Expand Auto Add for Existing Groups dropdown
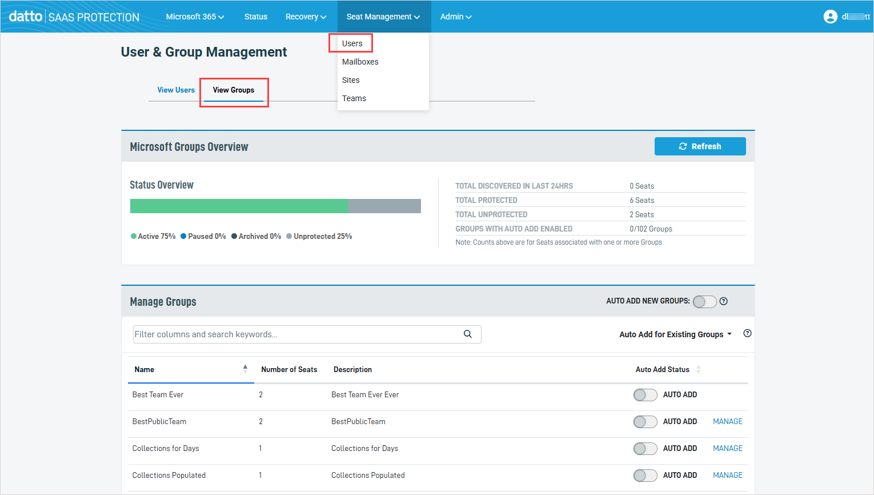This screenshot has height=495, width=874. pyautogui.click(x=675, y=334)
